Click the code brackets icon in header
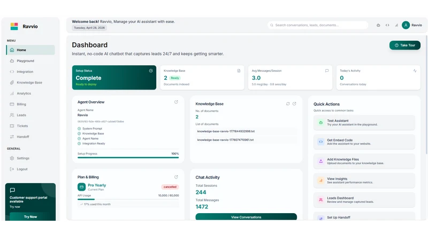This screenshot has height=241, width=428. [x=387, y=25]
